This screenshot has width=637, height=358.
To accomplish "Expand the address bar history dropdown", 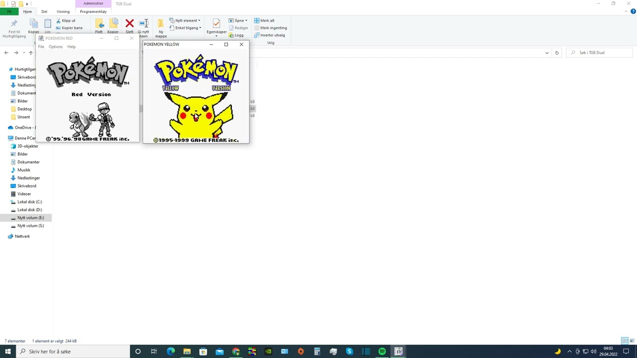I will (x=547, y=53).
